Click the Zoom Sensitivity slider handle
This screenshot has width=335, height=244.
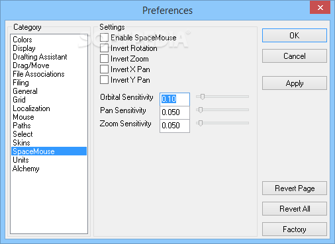[x=201, y=123]
